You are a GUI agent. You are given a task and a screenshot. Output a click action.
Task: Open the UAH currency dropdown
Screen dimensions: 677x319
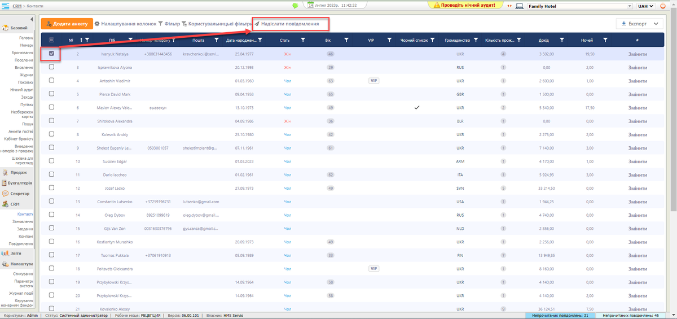point(645,6)
